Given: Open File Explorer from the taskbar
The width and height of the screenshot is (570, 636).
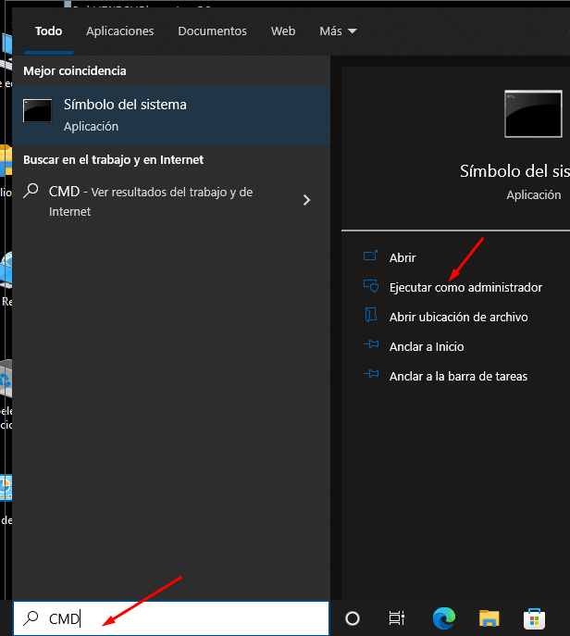Looking at the screenshot, I should coord(489,618).
